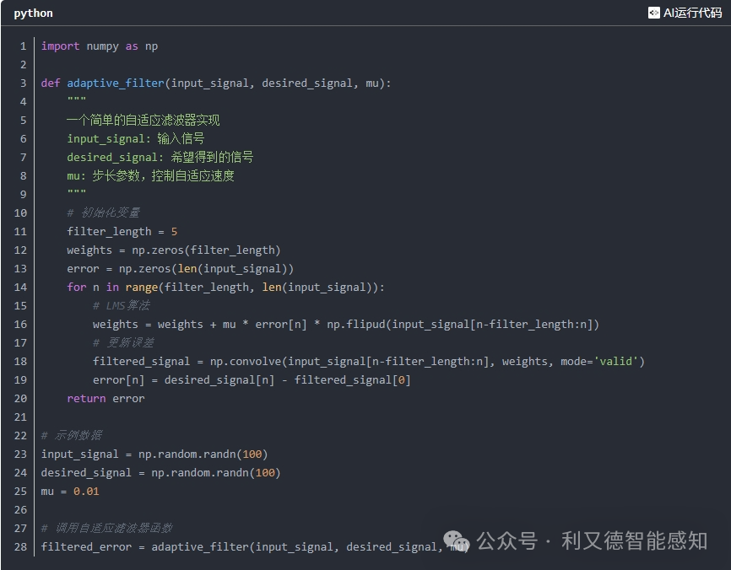Screen dimensions: 731x570
Task: Click 'weights = np.zeros(filter_length)' line
Action: click(x=173, y=250)
